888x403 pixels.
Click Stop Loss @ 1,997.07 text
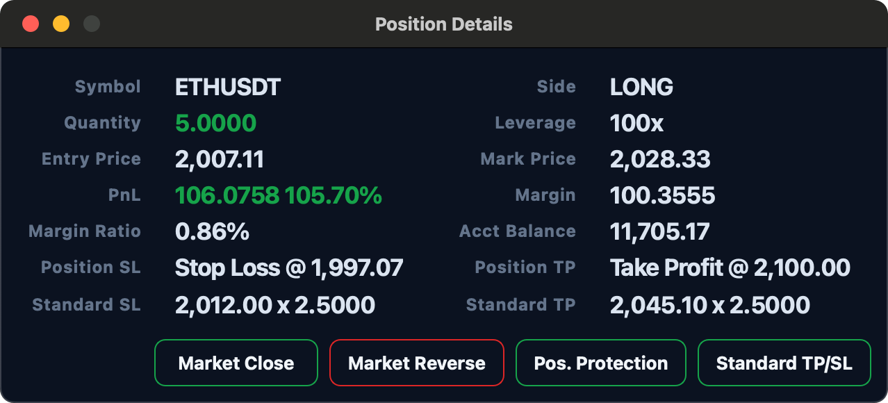(x=289, y=268)
